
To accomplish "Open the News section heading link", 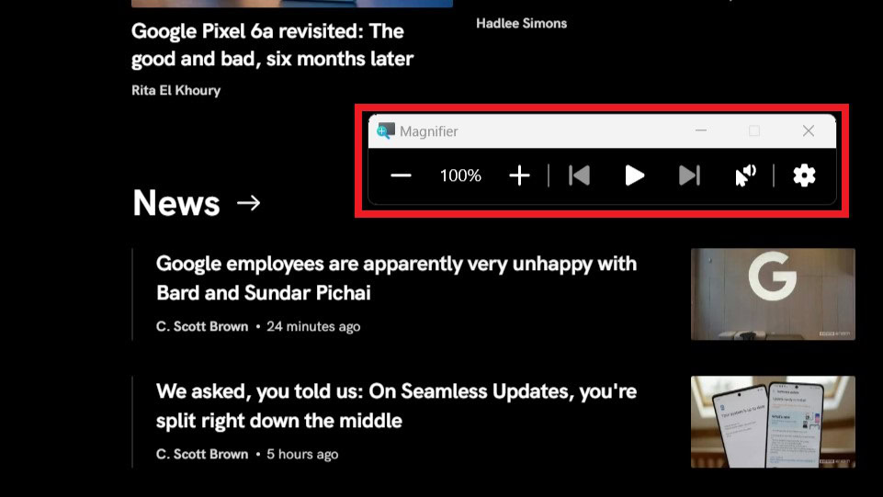I will click(x=176, y=203).
